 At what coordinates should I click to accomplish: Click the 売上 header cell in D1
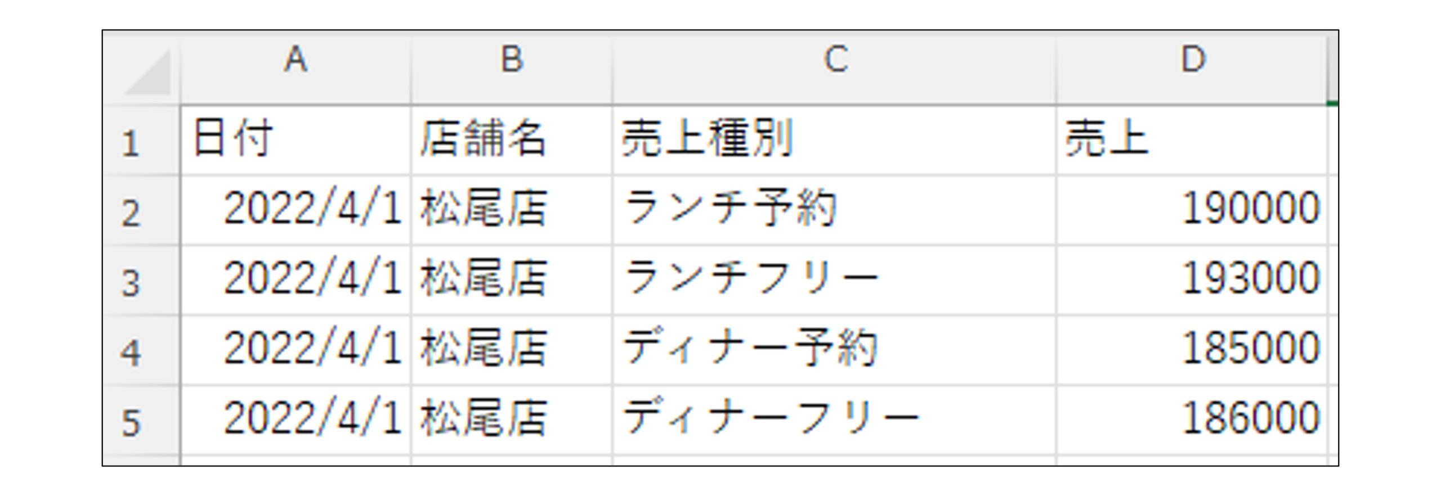pos(1192,140)
